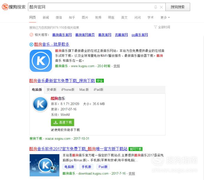Switch to the 英文 tab

tap(124, 17)
